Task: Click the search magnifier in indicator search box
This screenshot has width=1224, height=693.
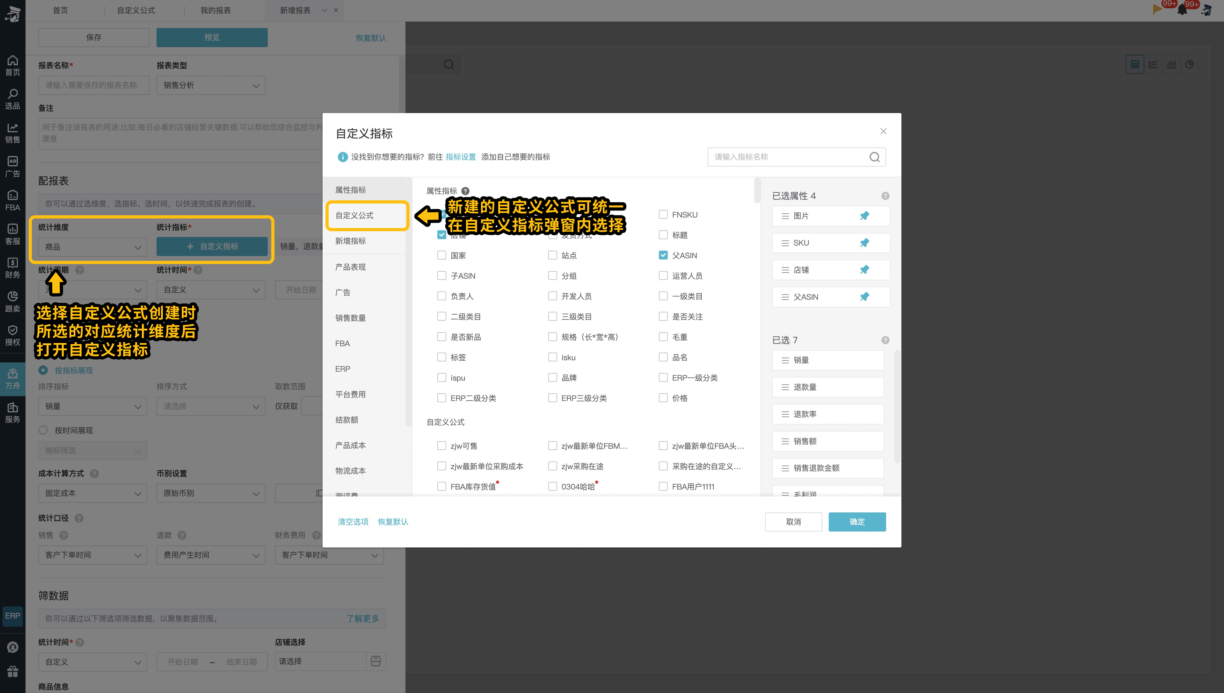Action: pos(874,157)
